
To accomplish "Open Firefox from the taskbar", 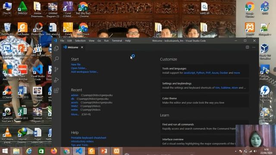I will coord(54,151).
